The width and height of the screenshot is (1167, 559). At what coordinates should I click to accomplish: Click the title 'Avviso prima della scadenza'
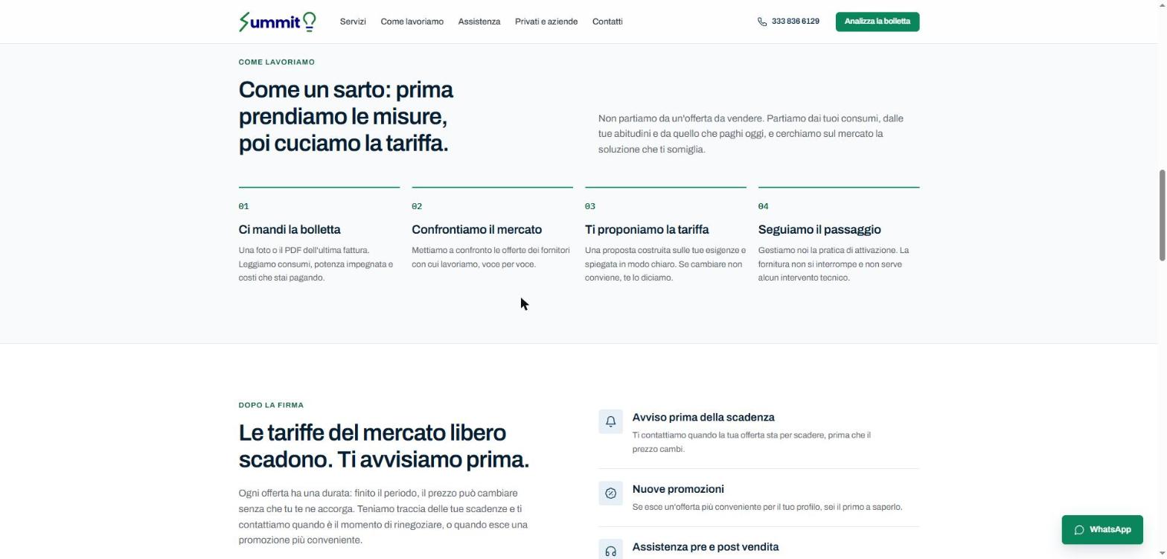(703, 418)
